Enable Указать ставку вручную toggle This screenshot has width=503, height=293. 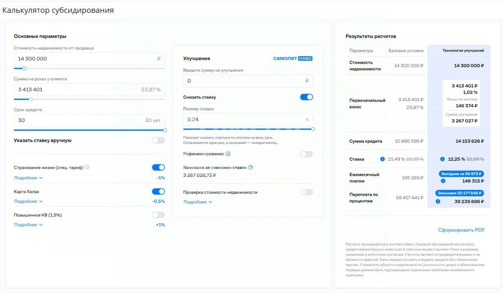[158, 140]
